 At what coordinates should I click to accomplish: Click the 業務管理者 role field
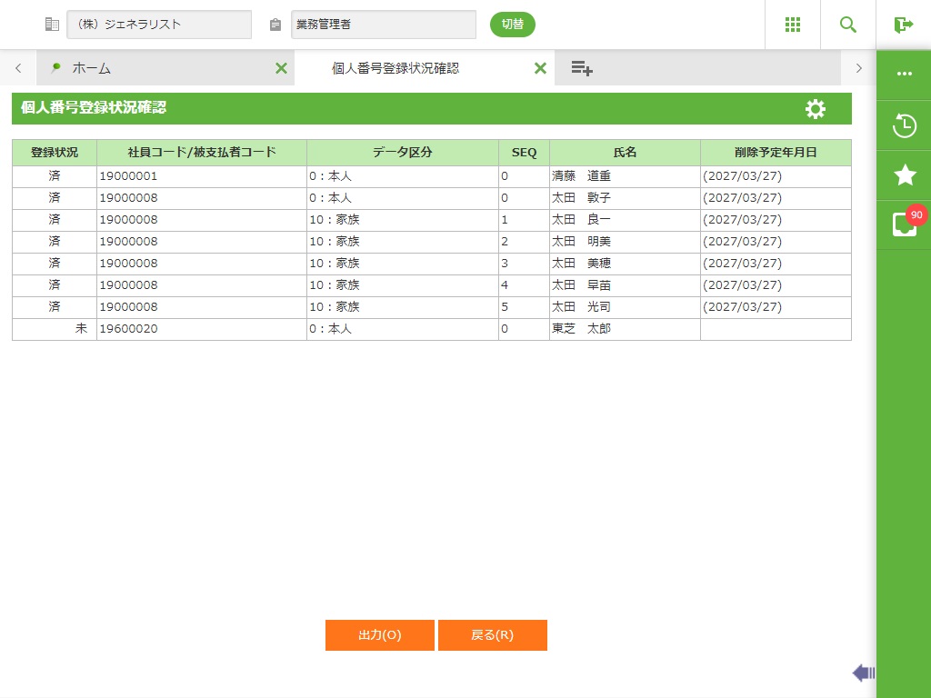pos(383,25)
